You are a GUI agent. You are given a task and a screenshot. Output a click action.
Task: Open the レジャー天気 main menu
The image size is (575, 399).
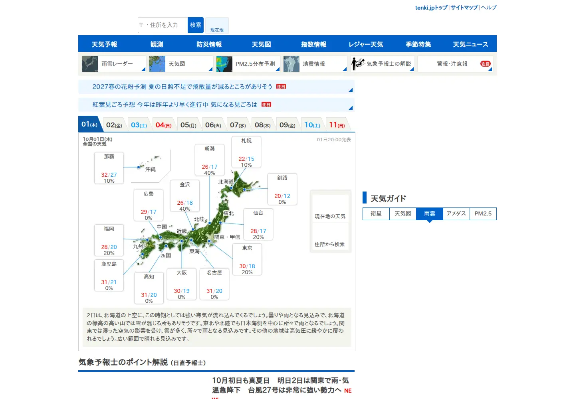[x=366, y=44]
